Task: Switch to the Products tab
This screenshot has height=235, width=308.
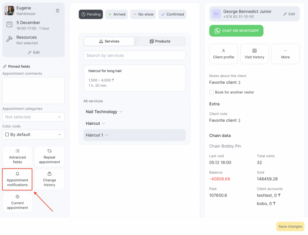Action: coord(160,41)
